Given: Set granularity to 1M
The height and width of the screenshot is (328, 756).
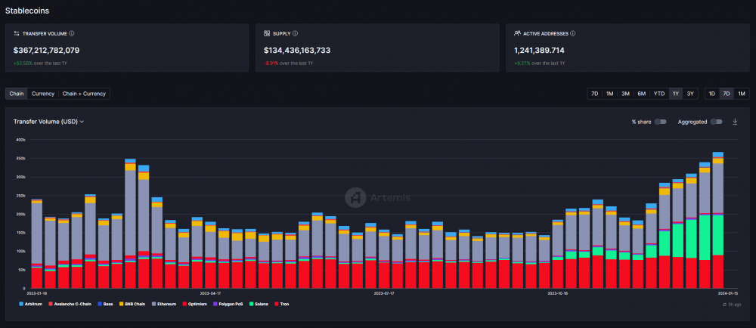Looking at the screenshot, I should click(x=741, y=94).
